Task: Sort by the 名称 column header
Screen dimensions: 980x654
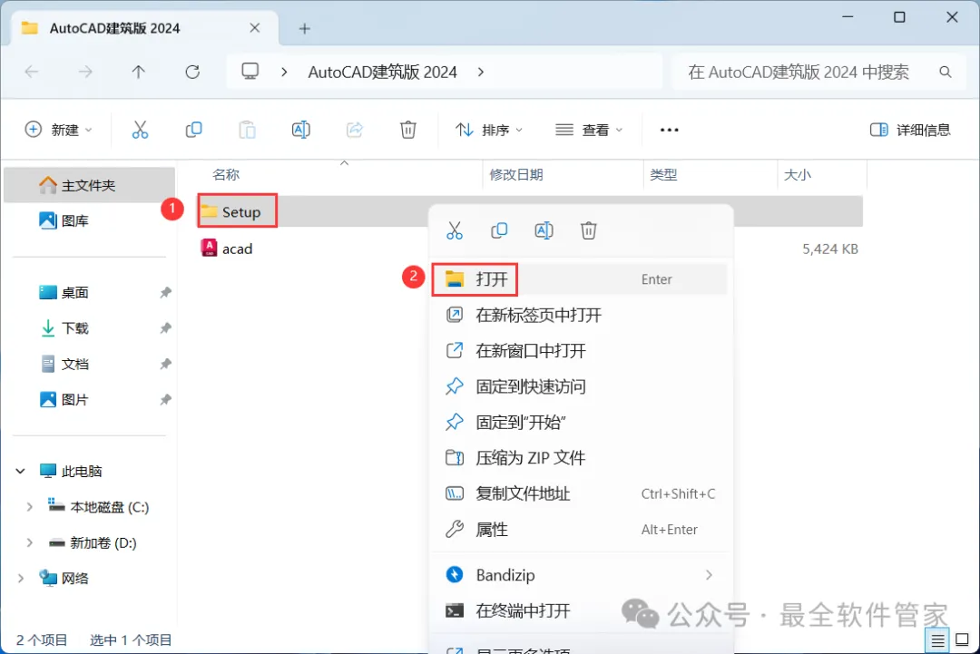Action: pyautogui.click(x=226, y=175)
